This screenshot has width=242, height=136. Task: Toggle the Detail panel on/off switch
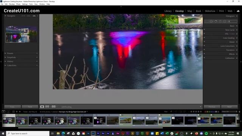click(x=204, y=42)
